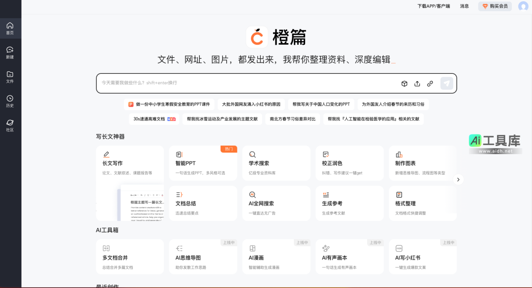Launch the 学术搜索 academic search tool

[276, 163]
